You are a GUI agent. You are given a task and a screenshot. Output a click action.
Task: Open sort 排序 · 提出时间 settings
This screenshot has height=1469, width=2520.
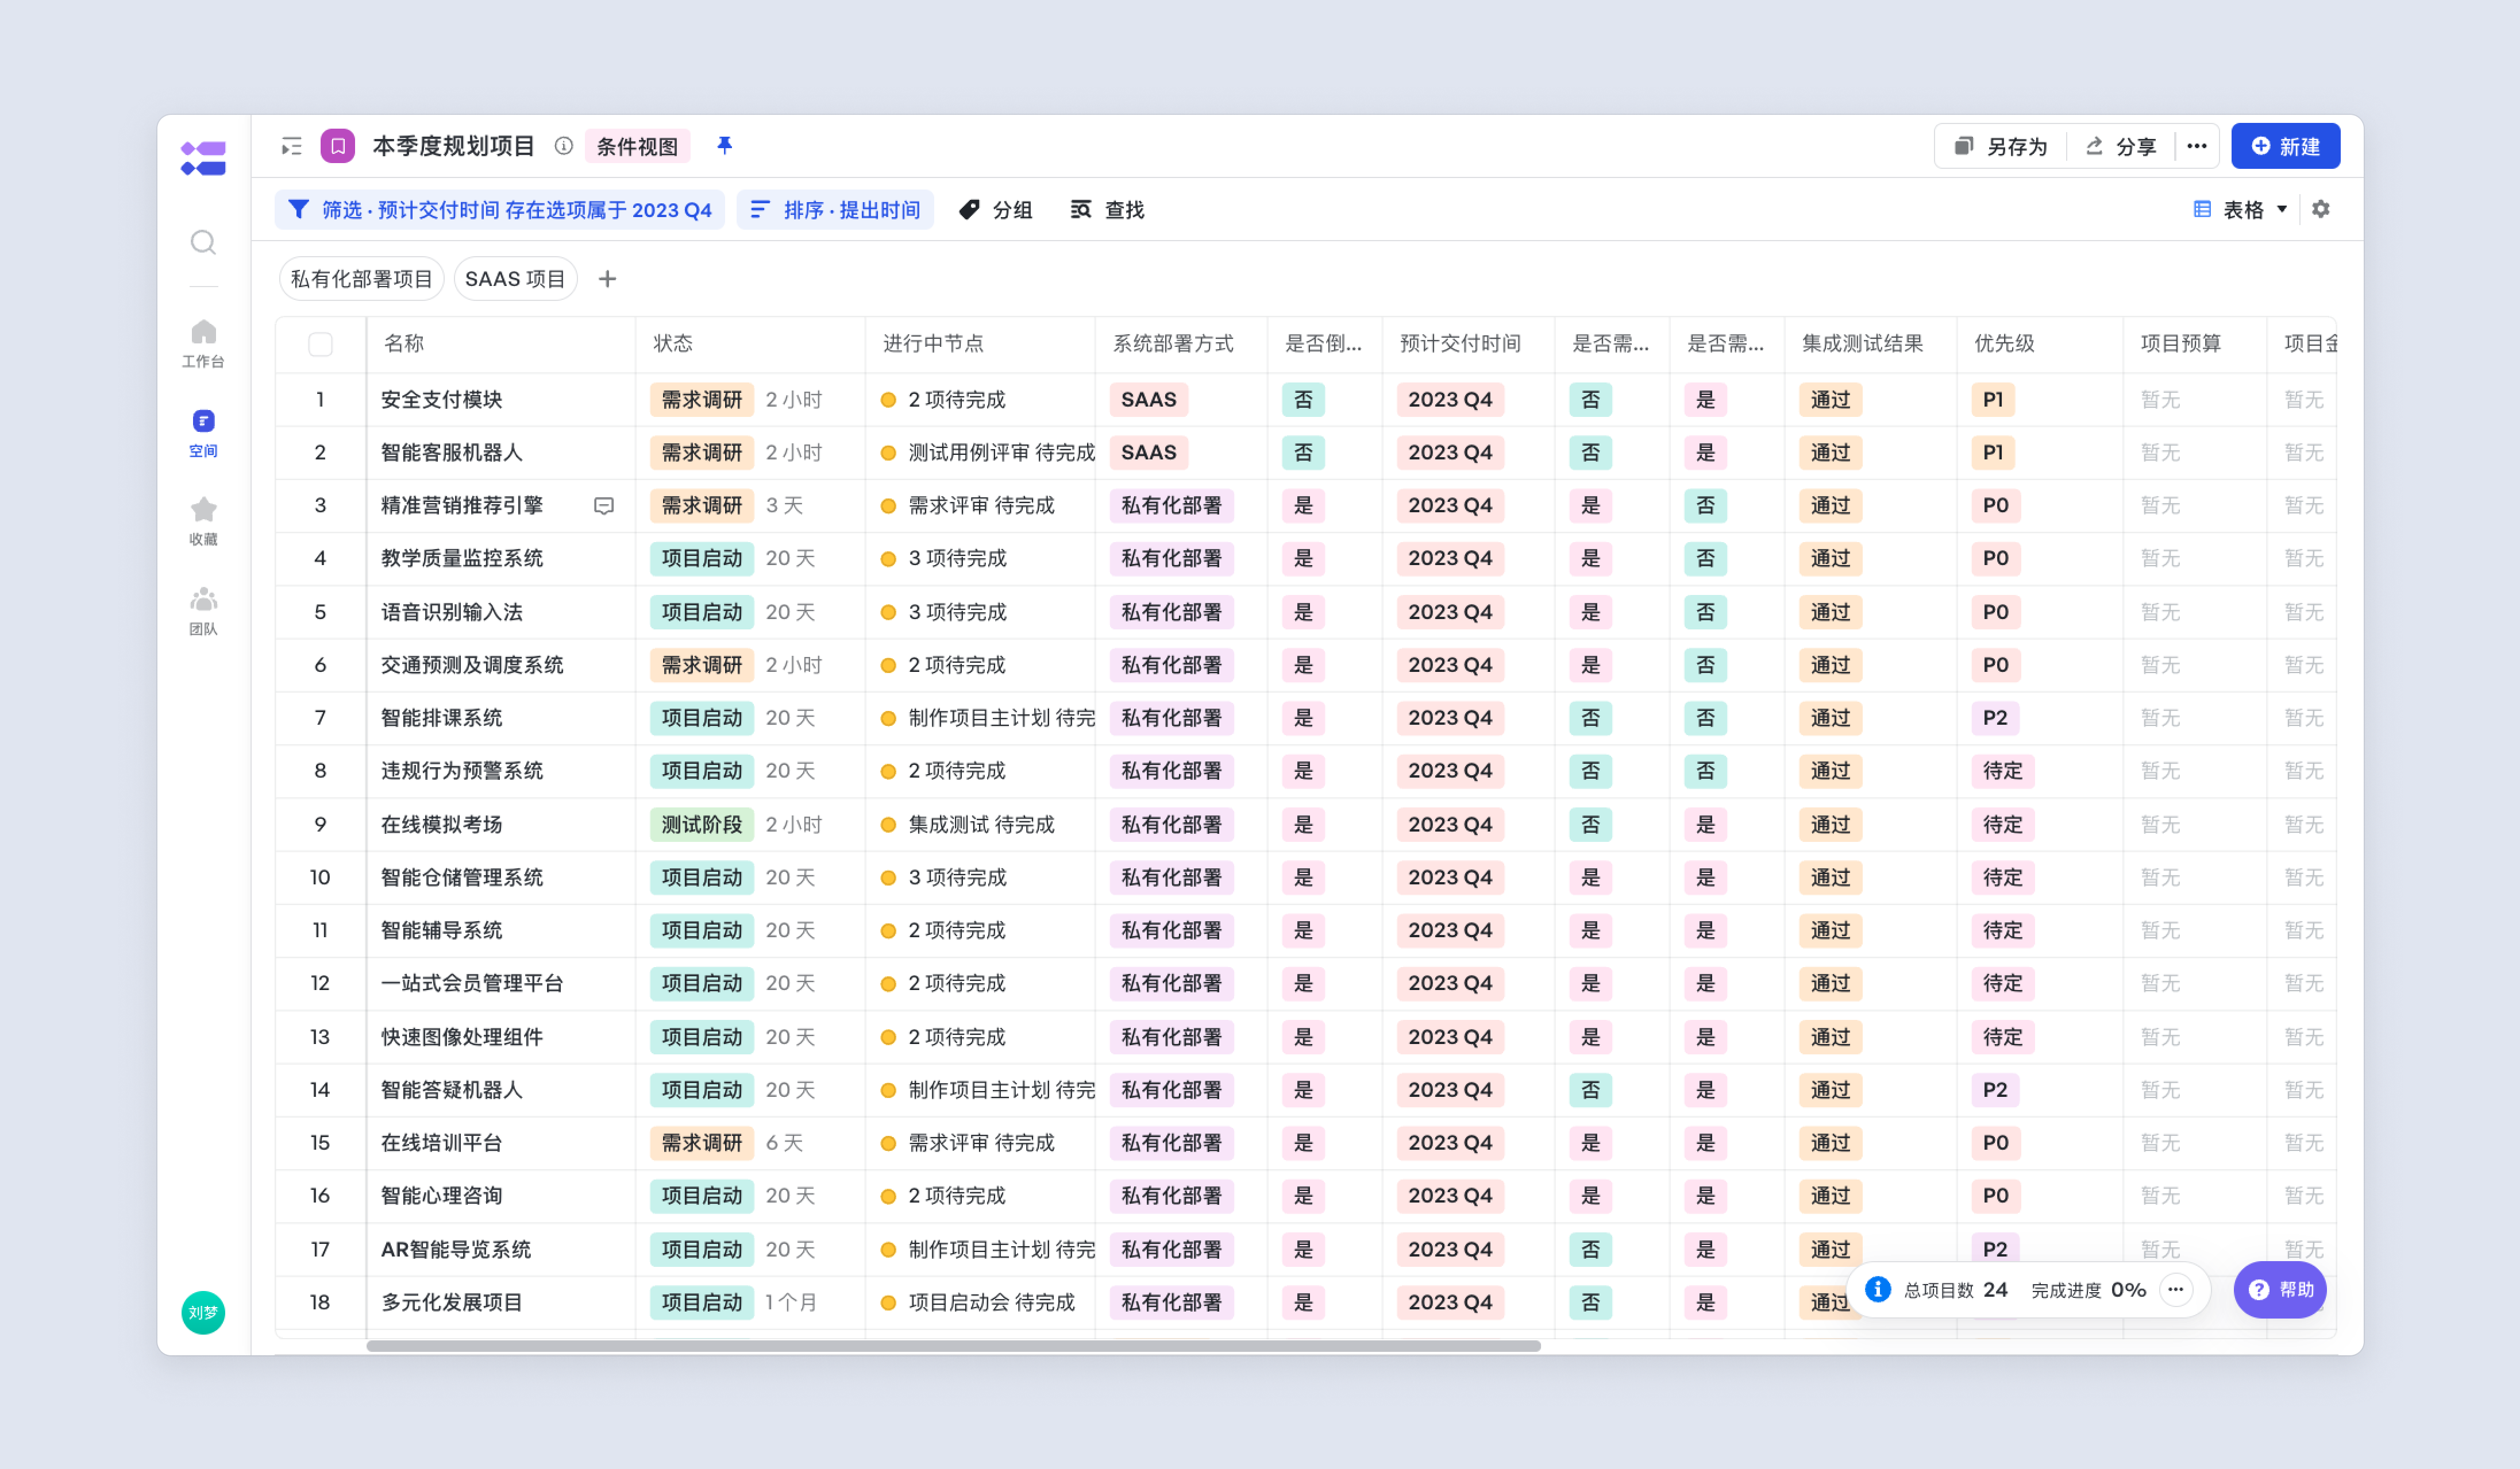(x=835, y=210)
